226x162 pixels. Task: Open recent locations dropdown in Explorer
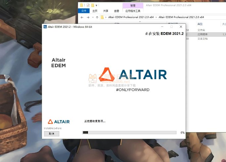tap(93, 17)
